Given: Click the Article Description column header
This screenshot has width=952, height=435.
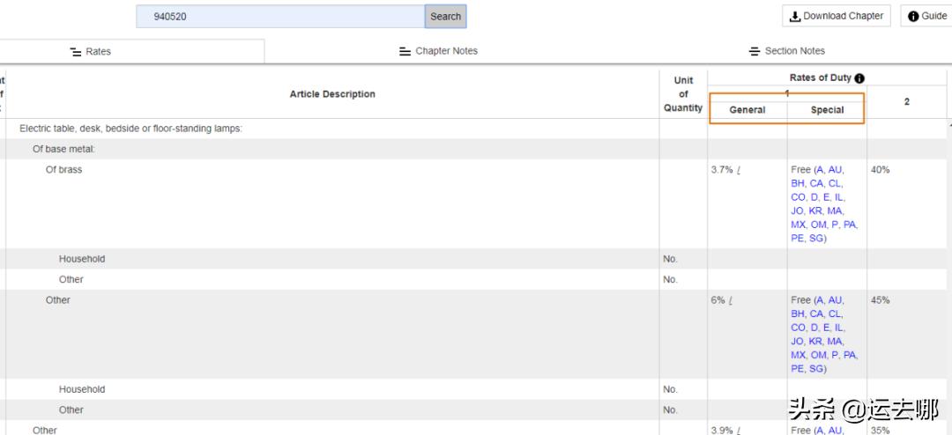Looking at the screenshot, I should coord(332,94).
